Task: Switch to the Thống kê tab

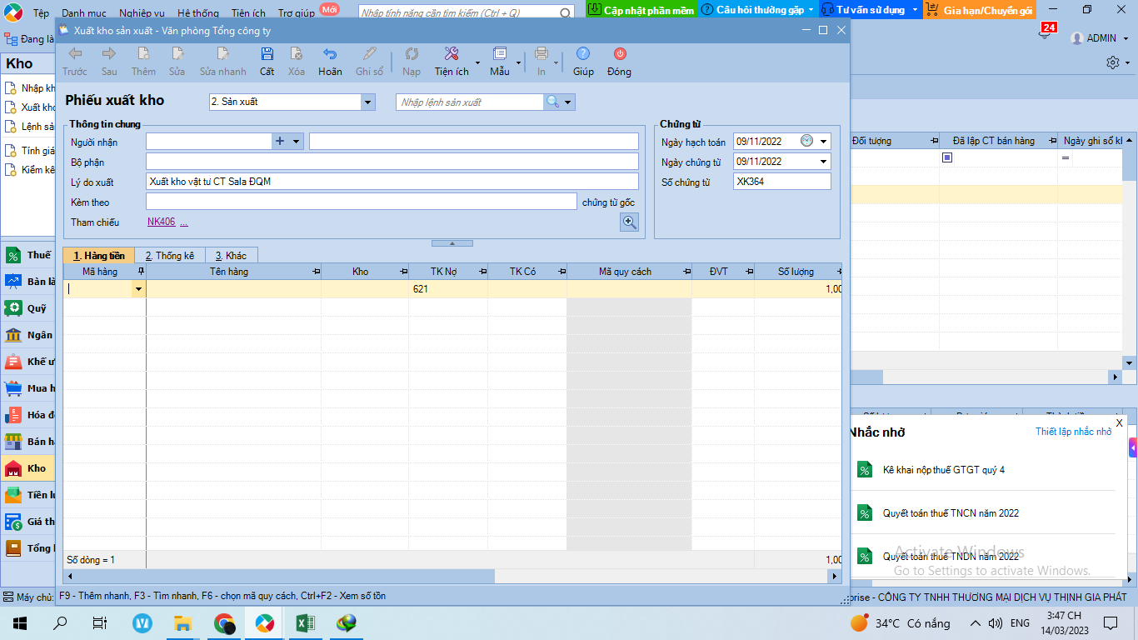Action: pos(169,256)
